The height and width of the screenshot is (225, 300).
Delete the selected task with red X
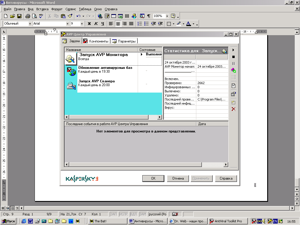pyautogui.click(x=233, y=109)
